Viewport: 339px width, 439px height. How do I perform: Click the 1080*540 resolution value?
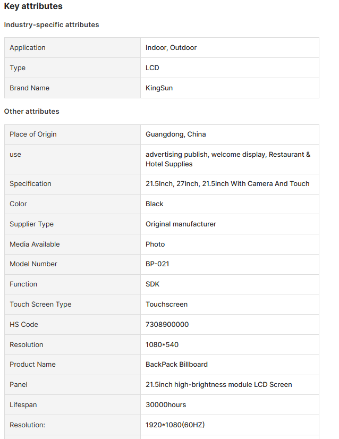(x=162, y=344)
